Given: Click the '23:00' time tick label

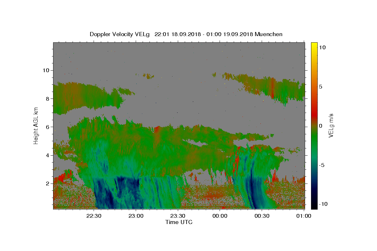Looking at the screenshot, I should (136, 216).
